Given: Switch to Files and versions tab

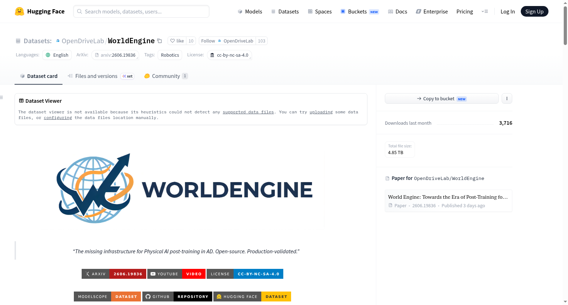Looking at the screenshot, I should click(101, 76).
